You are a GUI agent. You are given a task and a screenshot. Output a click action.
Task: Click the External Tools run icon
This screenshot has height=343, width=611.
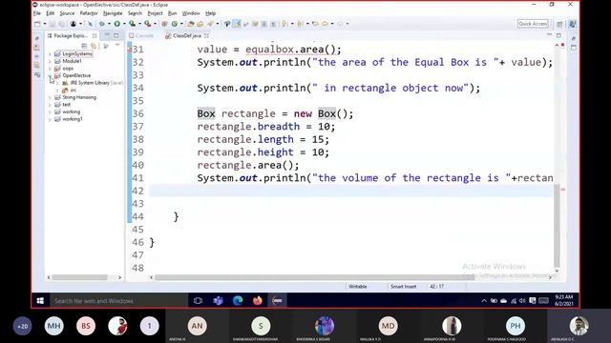(147, 24)
